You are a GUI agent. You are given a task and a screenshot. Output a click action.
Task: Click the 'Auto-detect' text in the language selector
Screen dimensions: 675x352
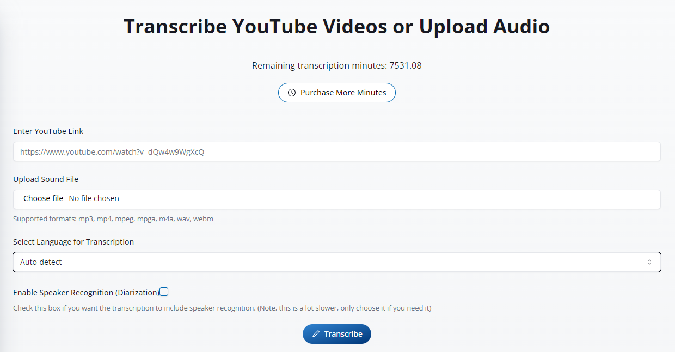pos(41,262)
